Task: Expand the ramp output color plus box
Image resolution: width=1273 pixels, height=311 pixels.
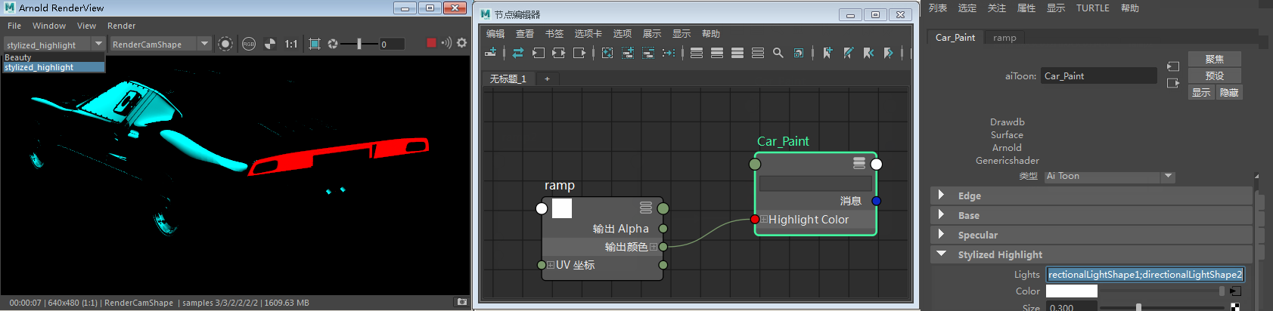Action: [x=654, y=247]
